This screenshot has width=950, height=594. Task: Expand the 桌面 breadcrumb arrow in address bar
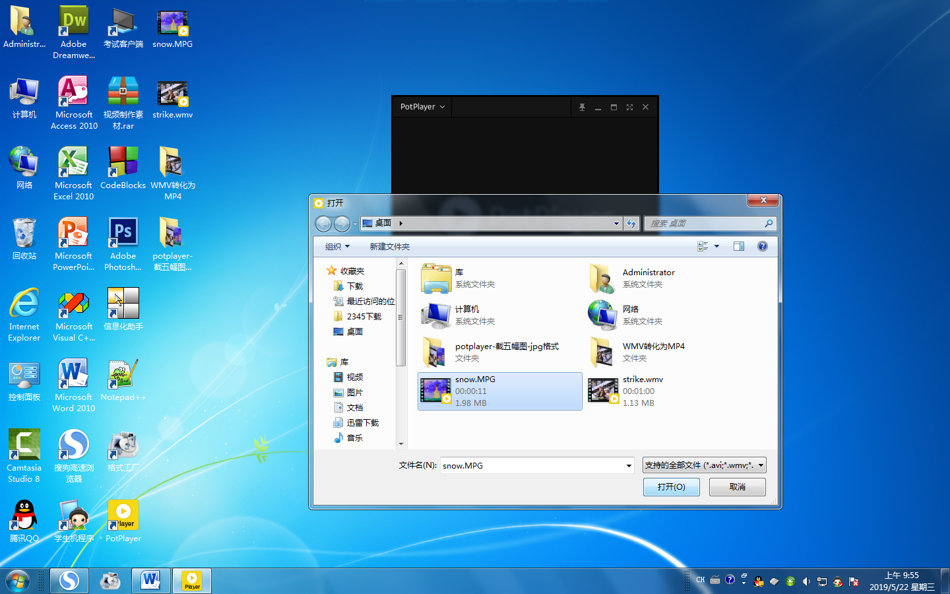tap(400, 223)
